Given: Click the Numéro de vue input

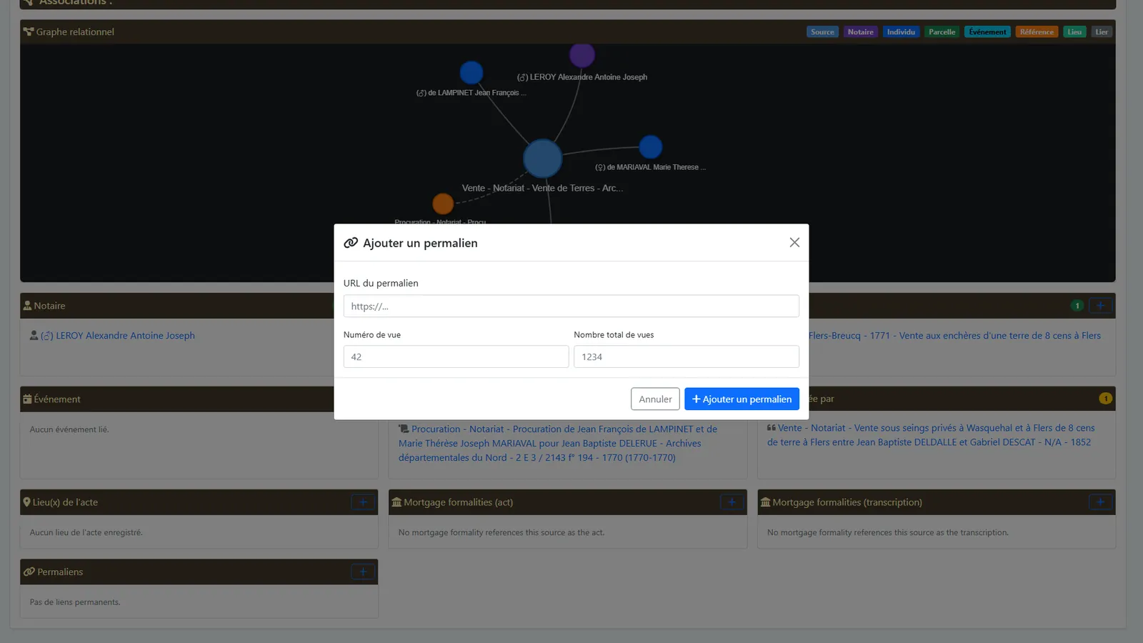Looking at the screenshot, I should [456, 357].
